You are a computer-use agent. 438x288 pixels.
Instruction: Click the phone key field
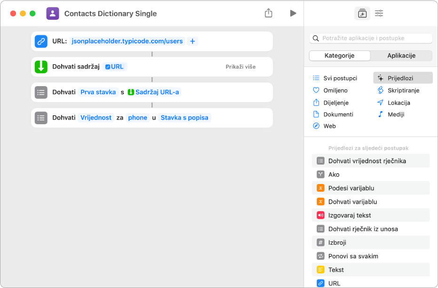[137, 118]
